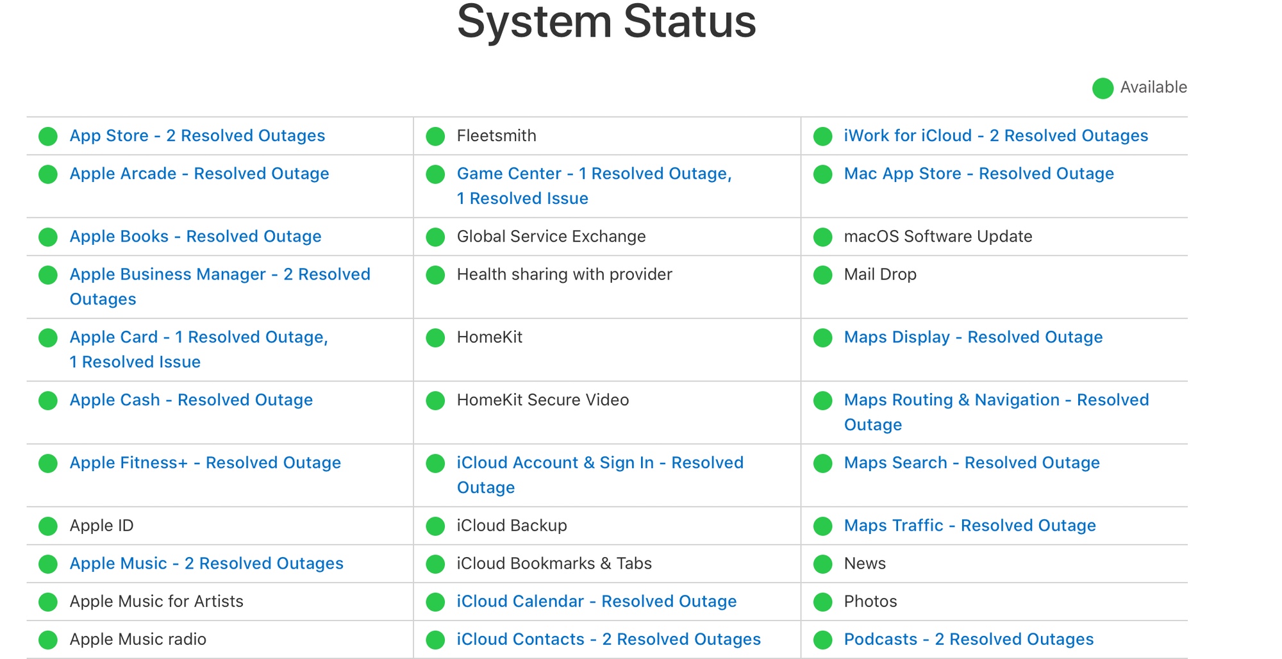Select Health sharing with provider text
This screenshot has width=1282, height=659.
[564, 274]
